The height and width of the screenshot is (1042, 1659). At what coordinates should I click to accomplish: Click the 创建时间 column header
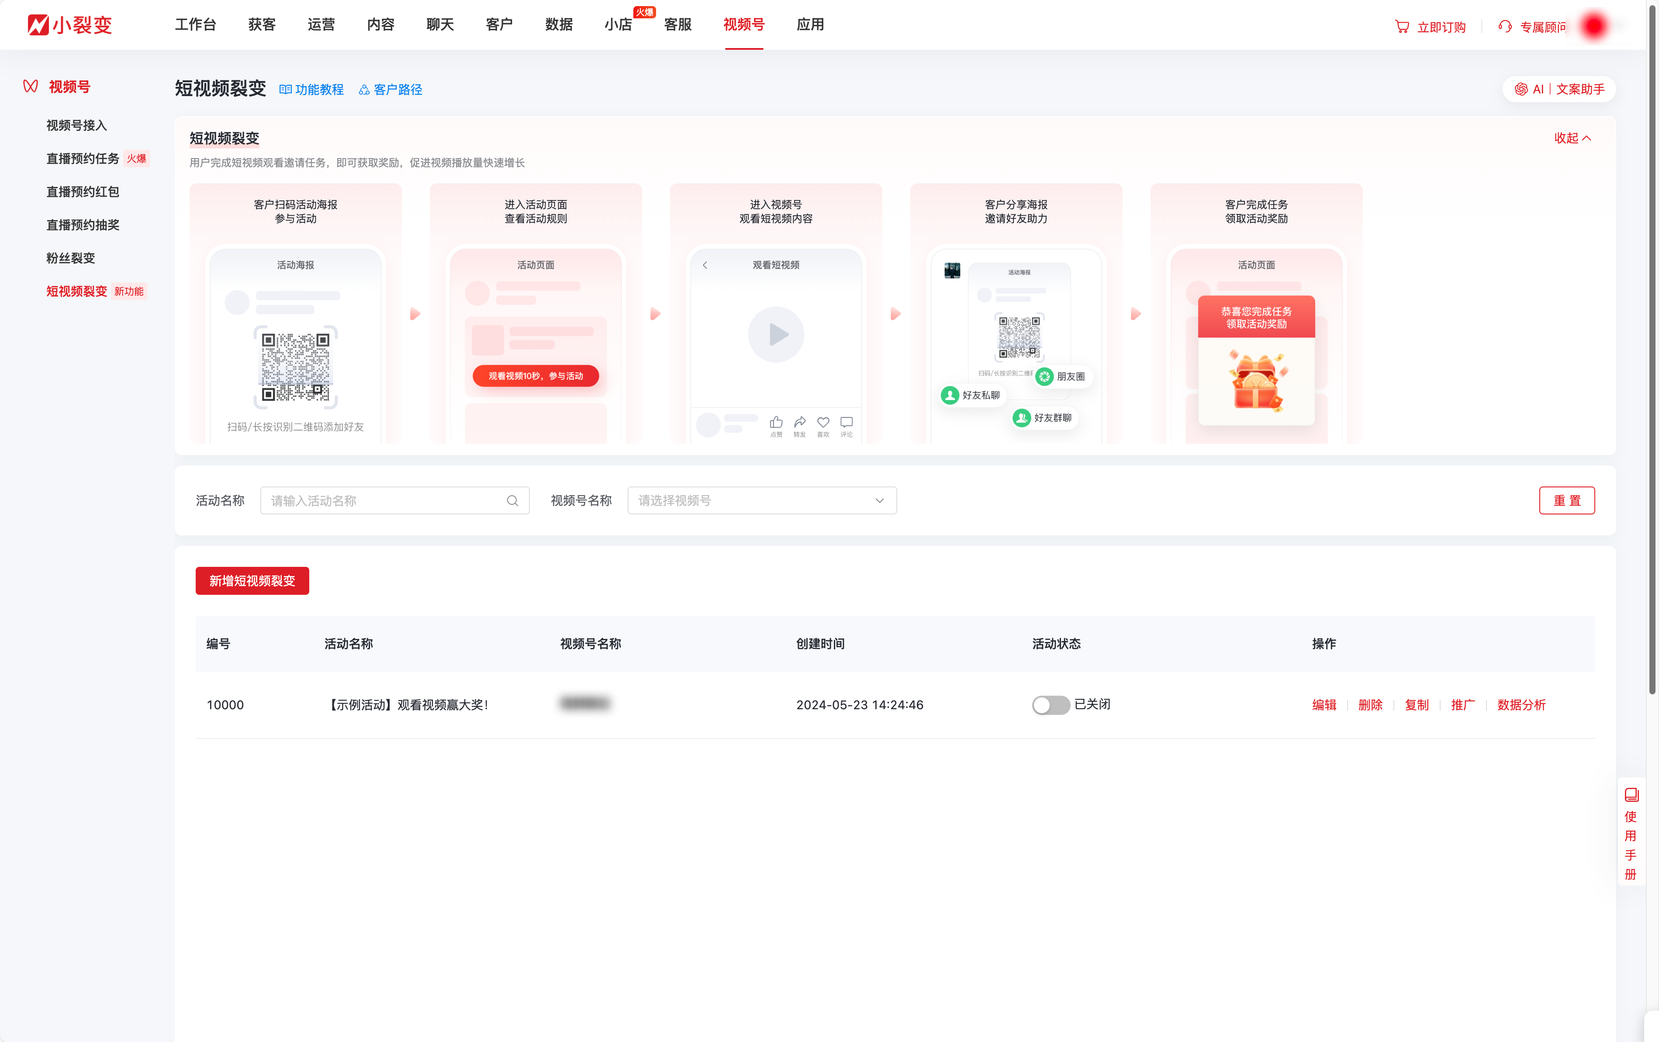point(820,643)
